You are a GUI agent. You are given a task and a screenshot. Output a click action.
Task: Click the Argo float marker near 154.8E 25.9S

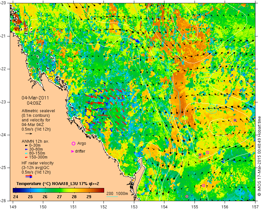pyautogui.click(x=187, y=197)
